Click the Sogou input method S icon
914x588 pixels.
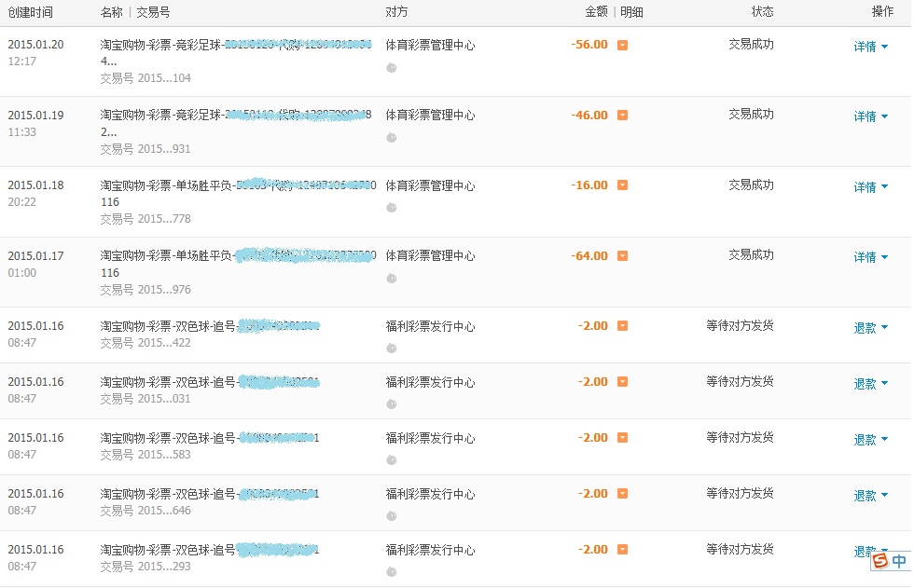coord(879,561)
